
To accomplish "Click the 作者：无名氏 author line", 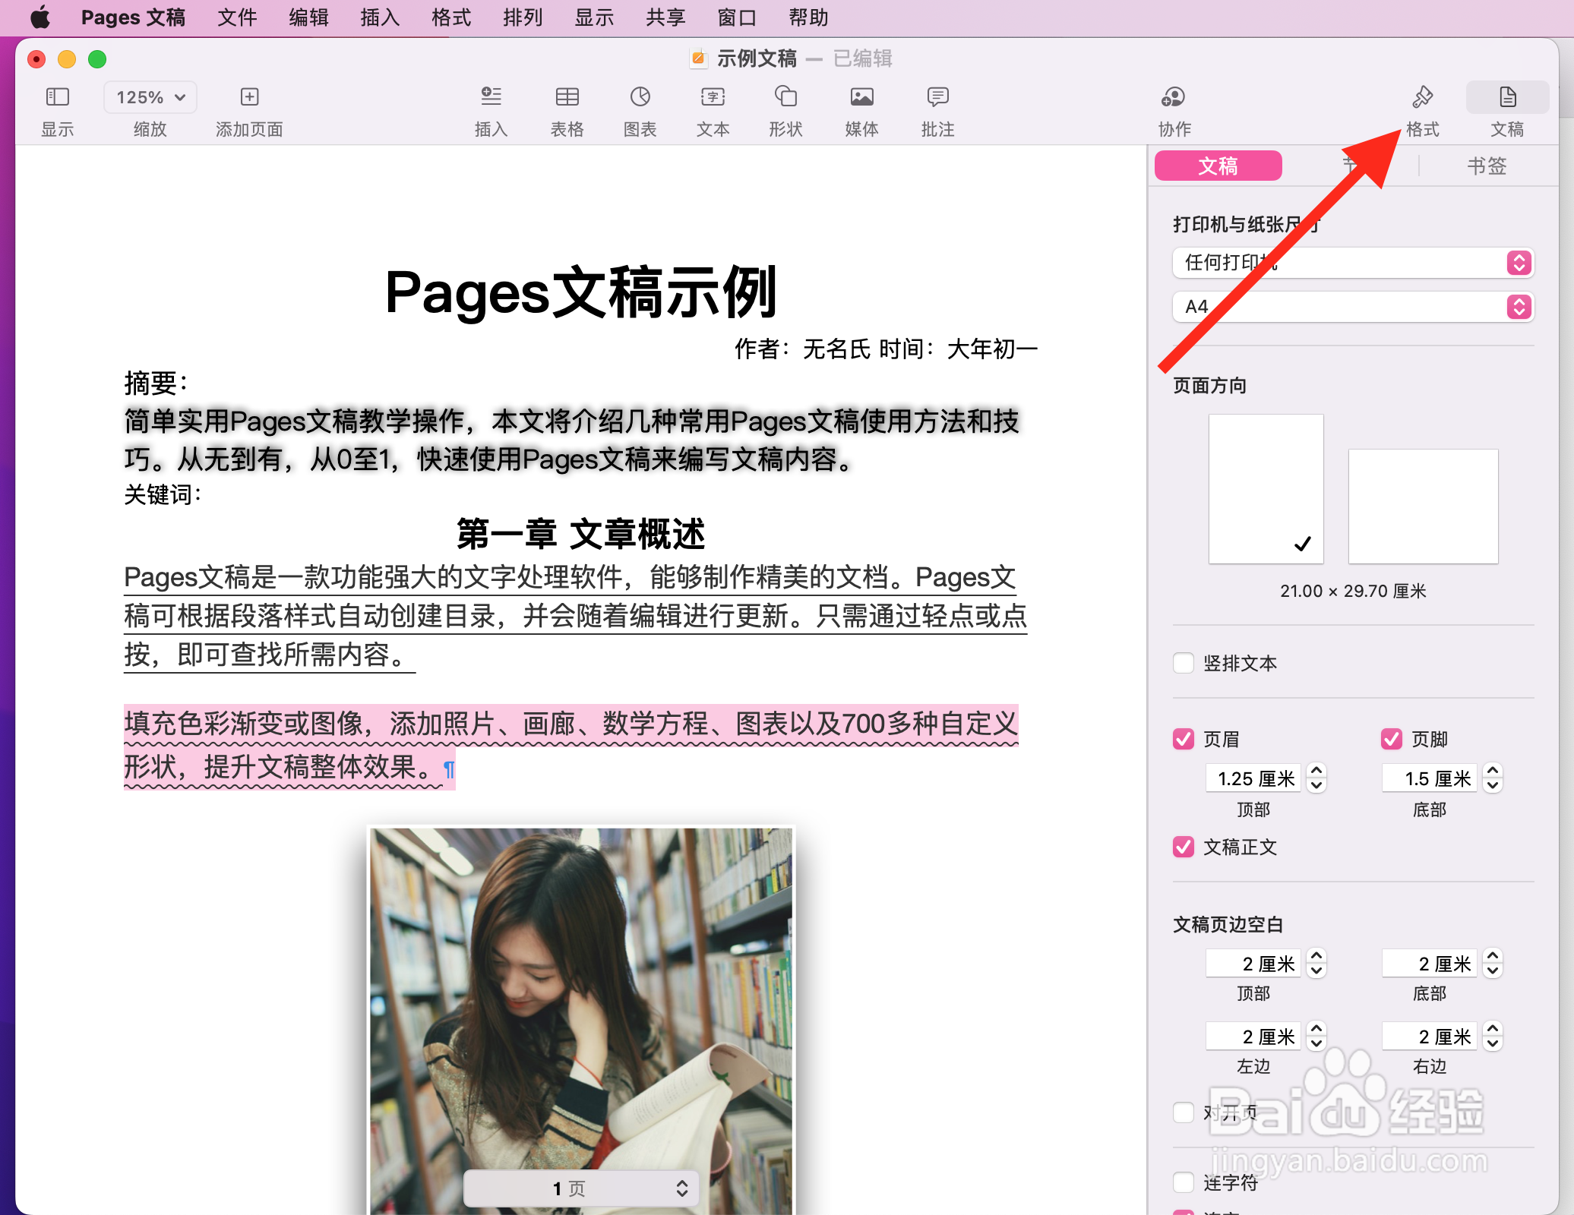I will (886, 349).
